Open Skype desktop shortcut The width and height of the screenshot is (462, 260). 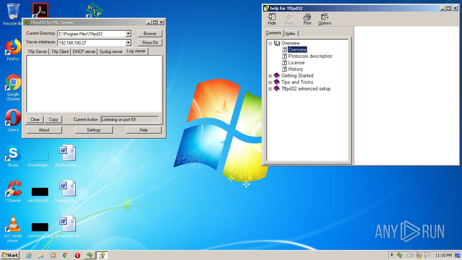(13, 156)
